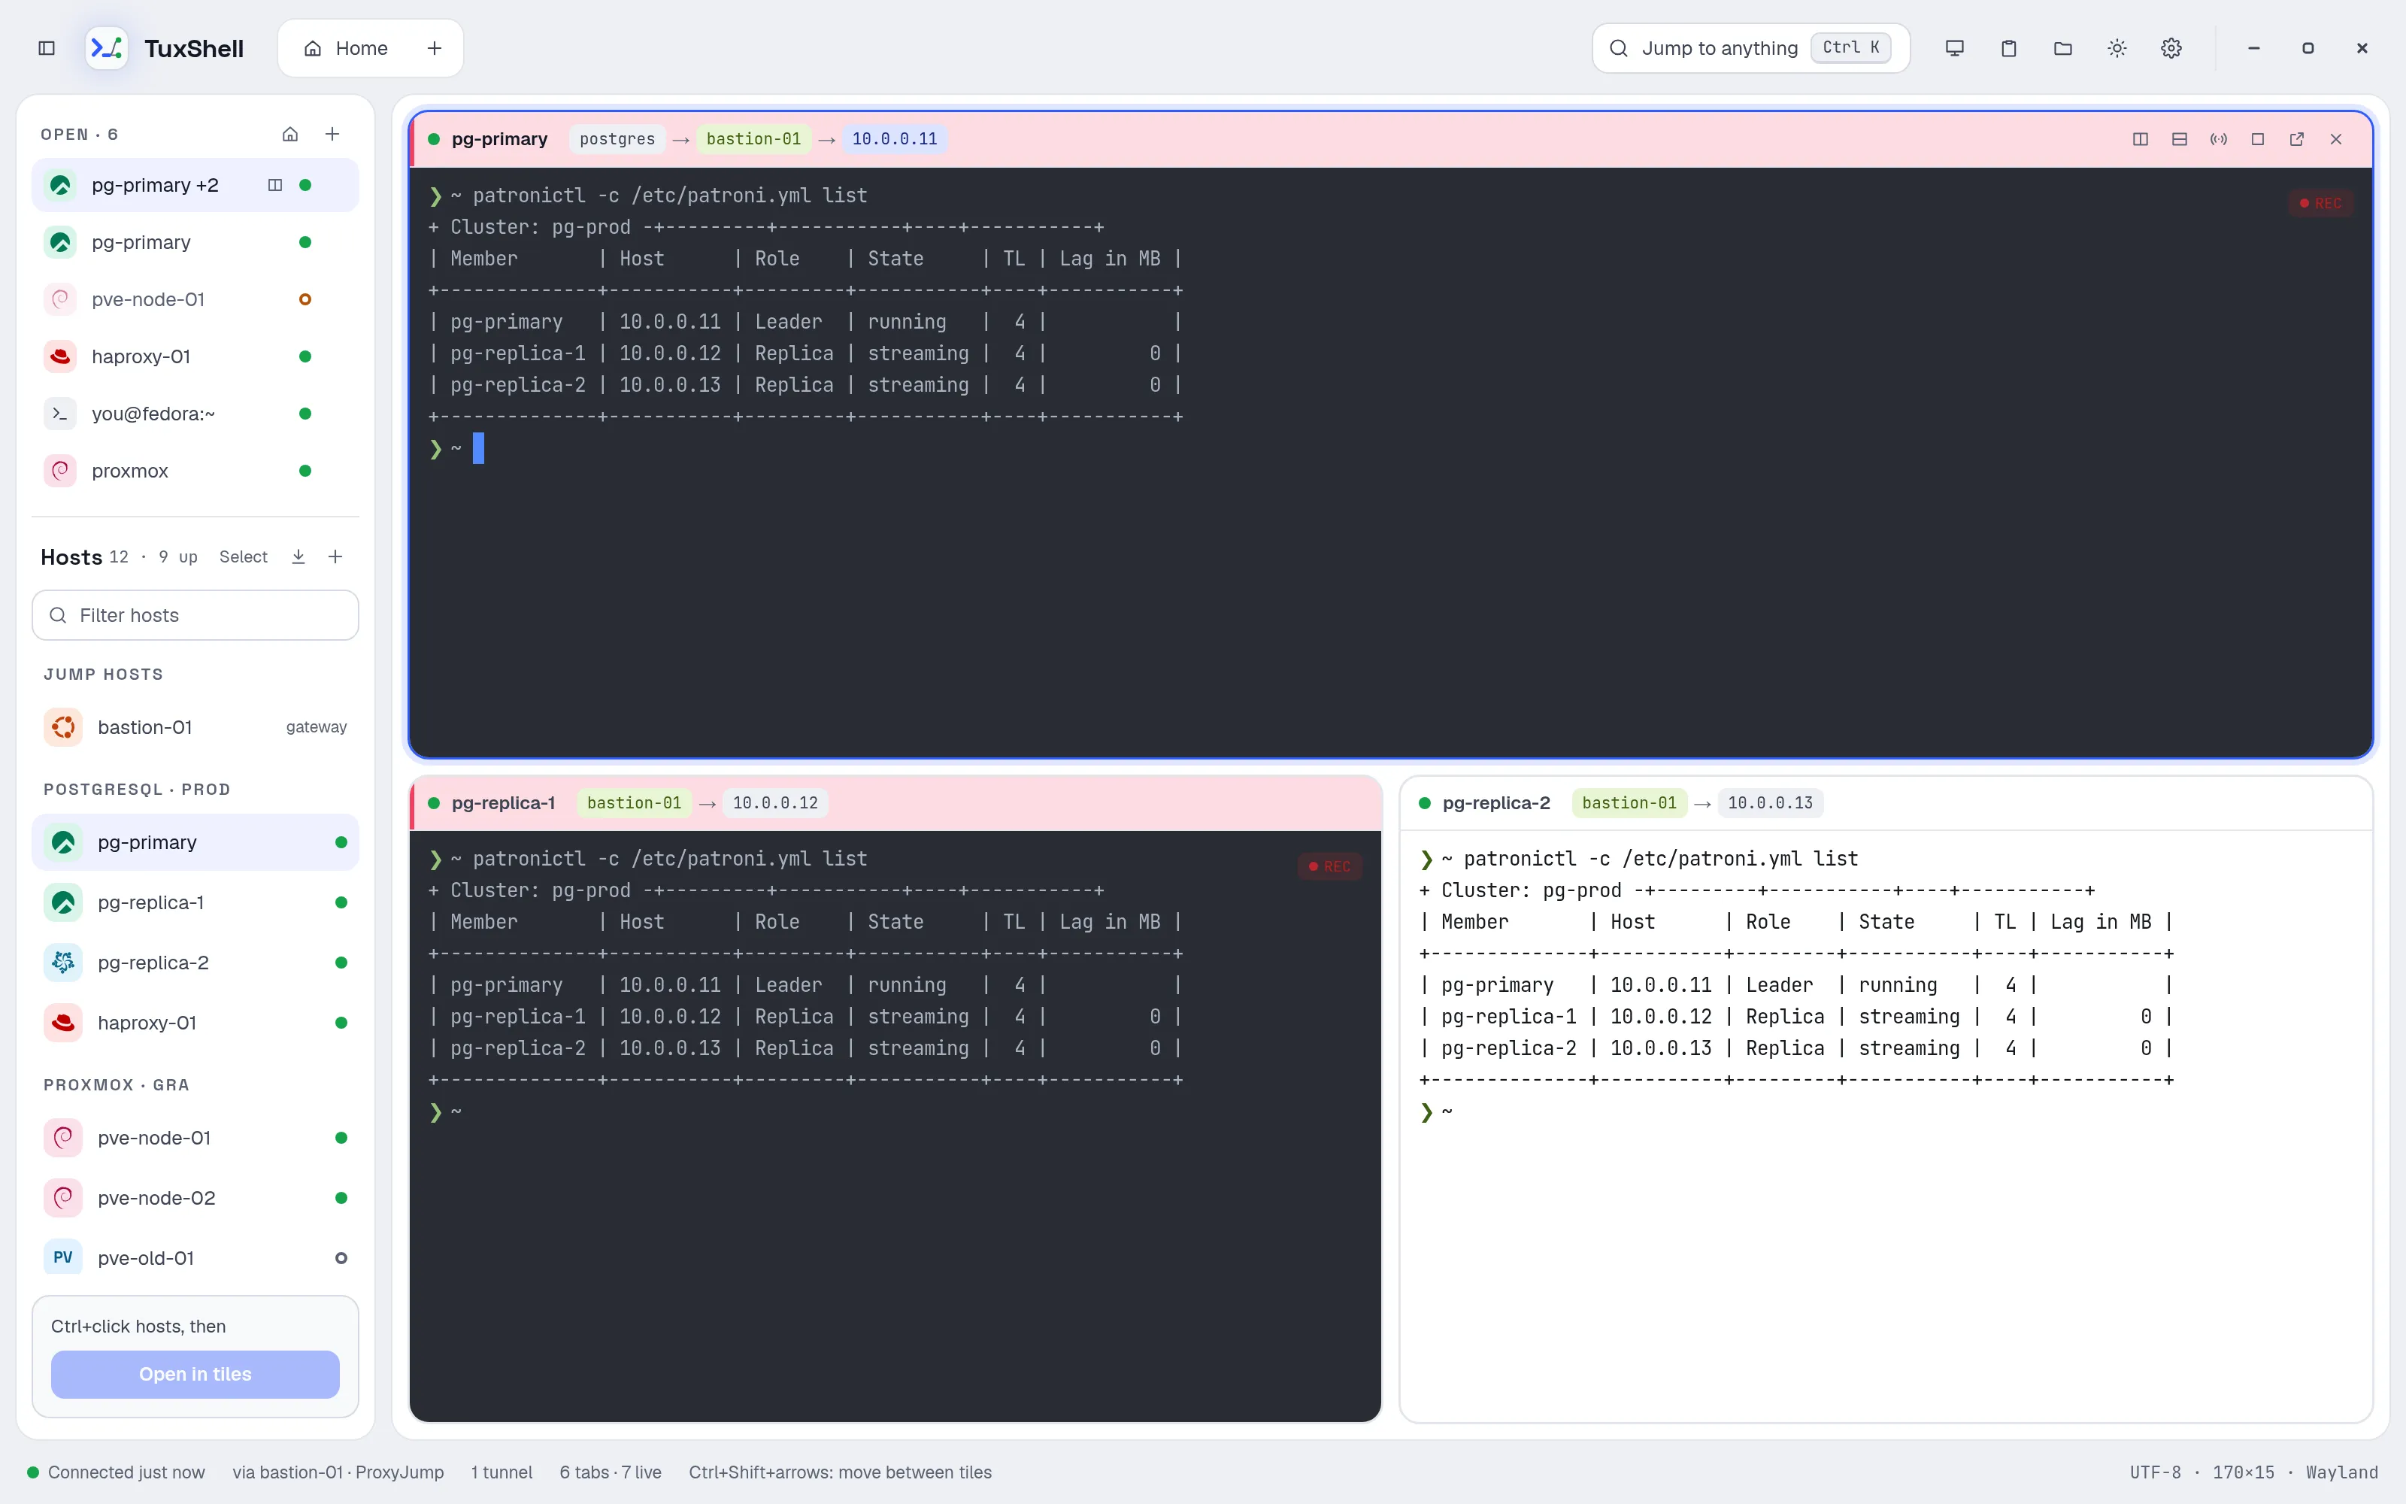The height and width of the screenshot is (1504, 2406).
Task: Close the pg-primary pane
Action: point(2336,139)
